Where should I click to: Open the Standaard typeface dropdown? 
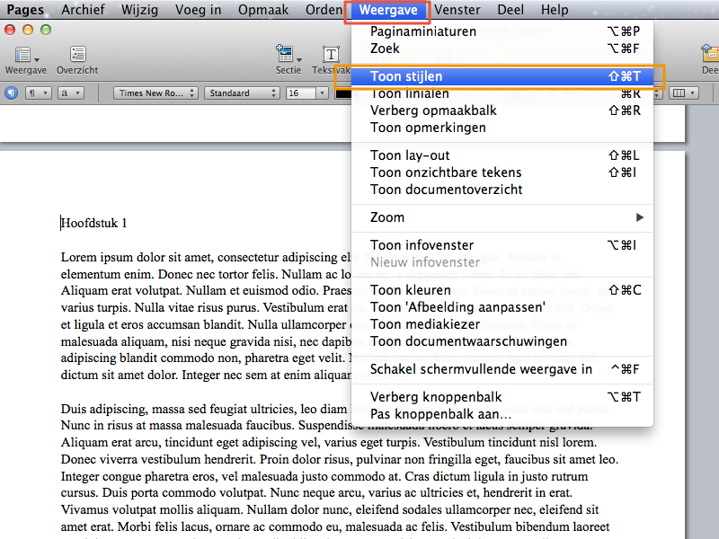tap(242, 93)
